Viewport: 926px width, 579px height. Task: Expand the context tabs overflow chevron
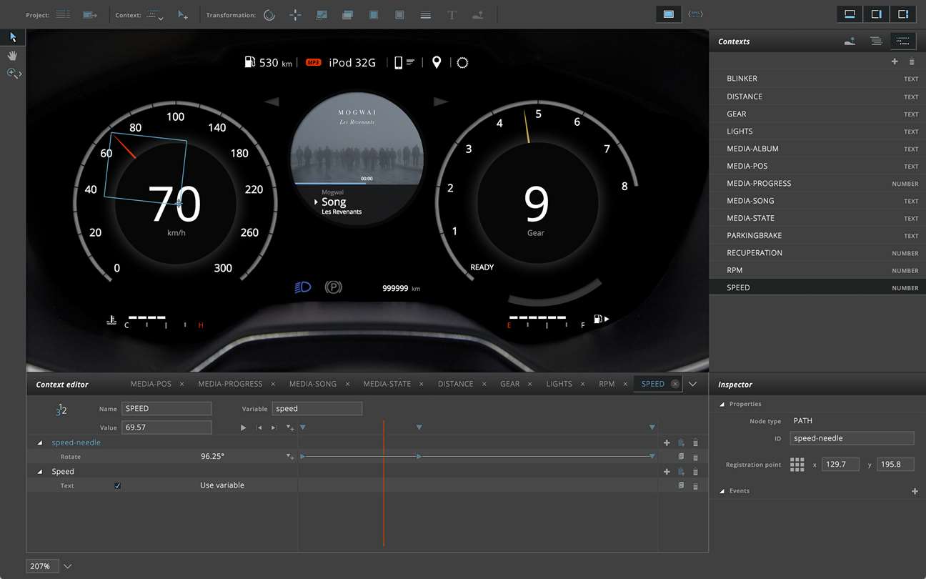click(x=692, y=384)
